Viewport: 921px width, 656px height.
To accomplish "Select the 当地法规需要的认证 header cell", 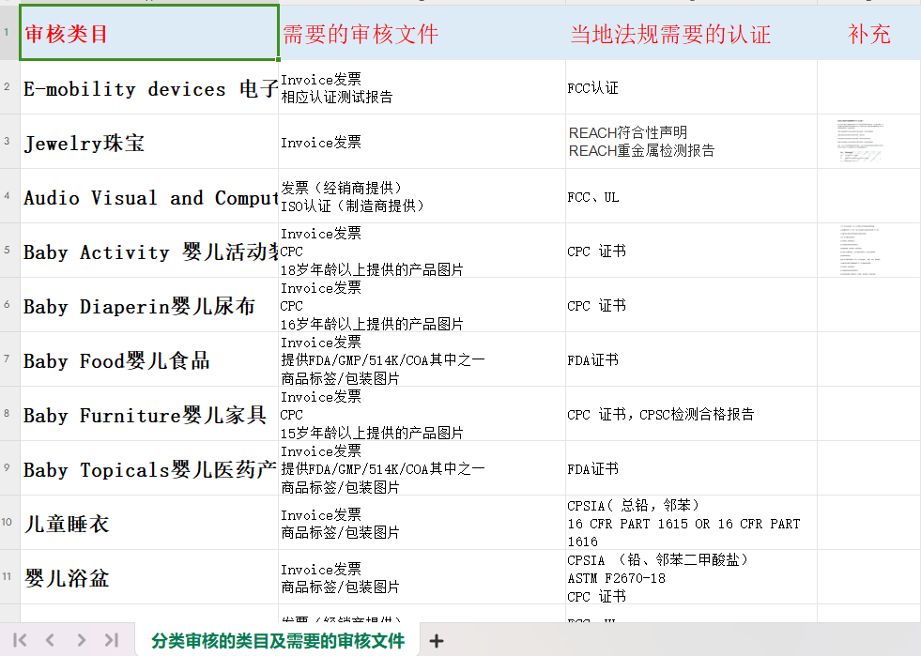I will [x=691, y=34].
